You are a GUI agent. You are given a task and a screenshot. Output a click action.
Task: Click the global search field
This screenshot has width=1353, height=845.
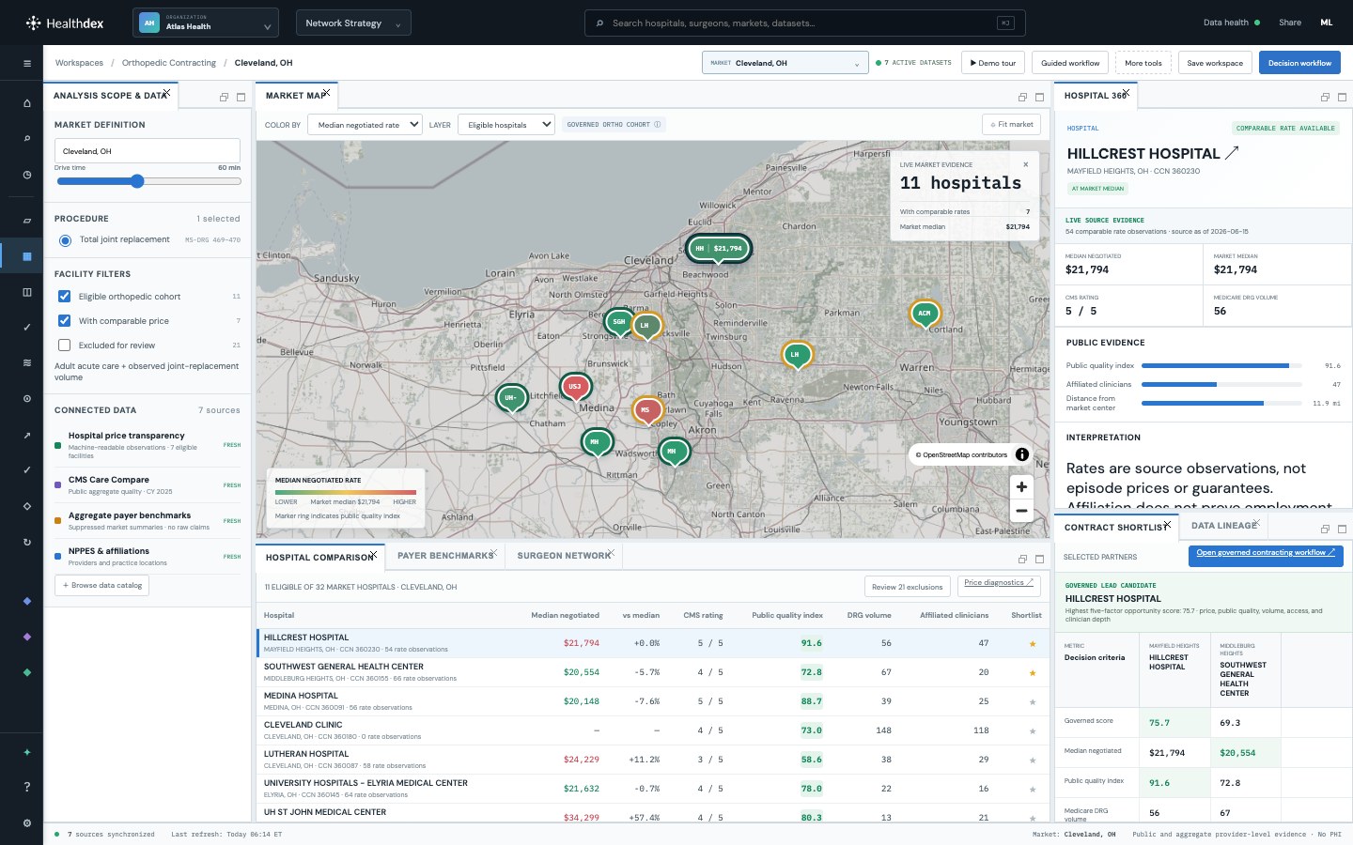[804, 23]
